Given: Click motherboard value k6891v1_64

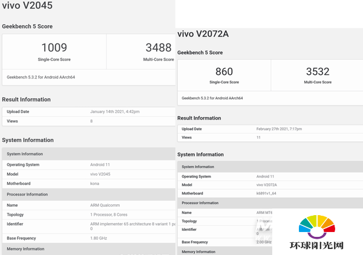Looking at the screenshot, I should [x=266, y=193].
